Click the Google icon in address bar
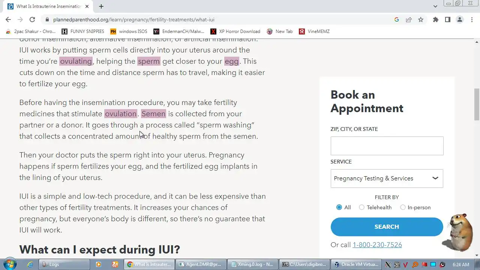This screenshot has height=270, width=480. coord(397,19)
